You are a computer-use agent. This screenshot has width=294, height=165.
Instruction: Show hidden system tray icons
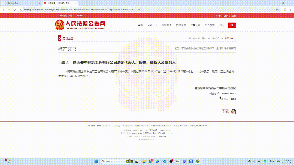244,161
